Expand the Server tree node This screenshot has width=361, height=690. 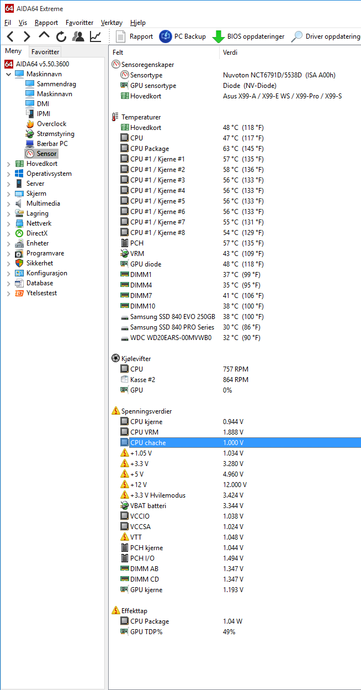click(x=8, y=184)
